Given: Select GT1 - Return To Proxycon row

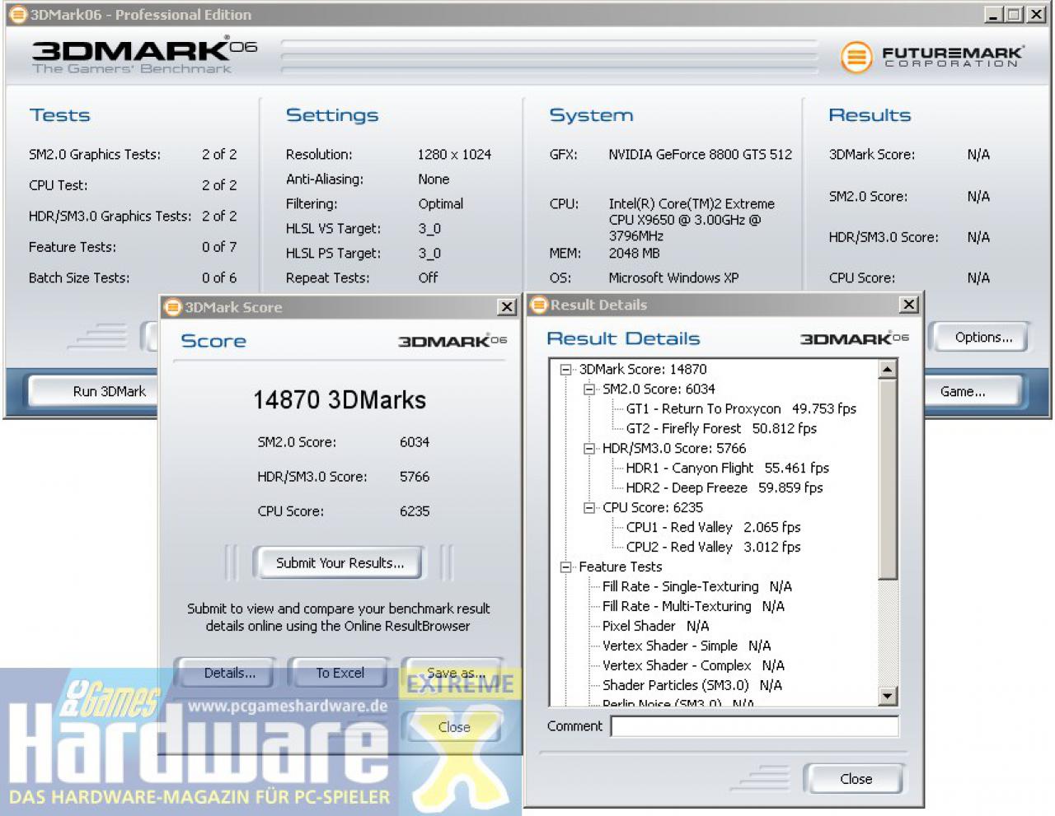Looking at the screenshot, I should pos(741,409).
